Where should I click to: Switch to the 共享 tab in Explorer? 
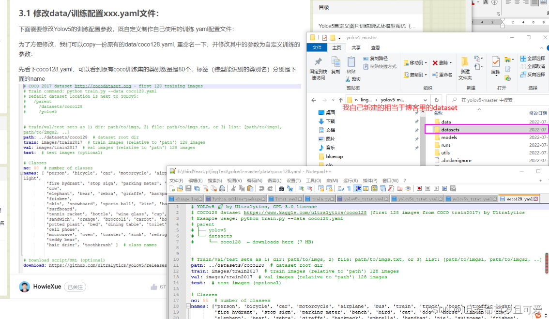coord(356,47)
